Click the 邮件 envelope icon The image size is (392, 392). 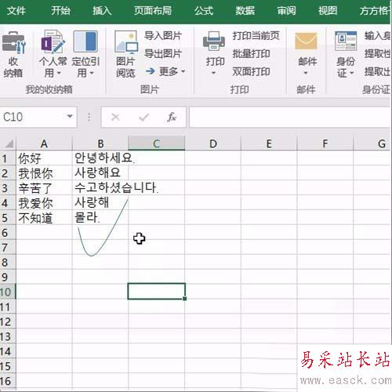pyautogui.click(x=306, y=42)
